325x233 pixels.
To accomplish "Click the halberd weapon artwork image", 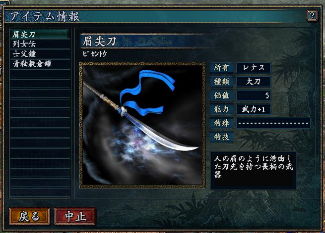I will point(142,125).
